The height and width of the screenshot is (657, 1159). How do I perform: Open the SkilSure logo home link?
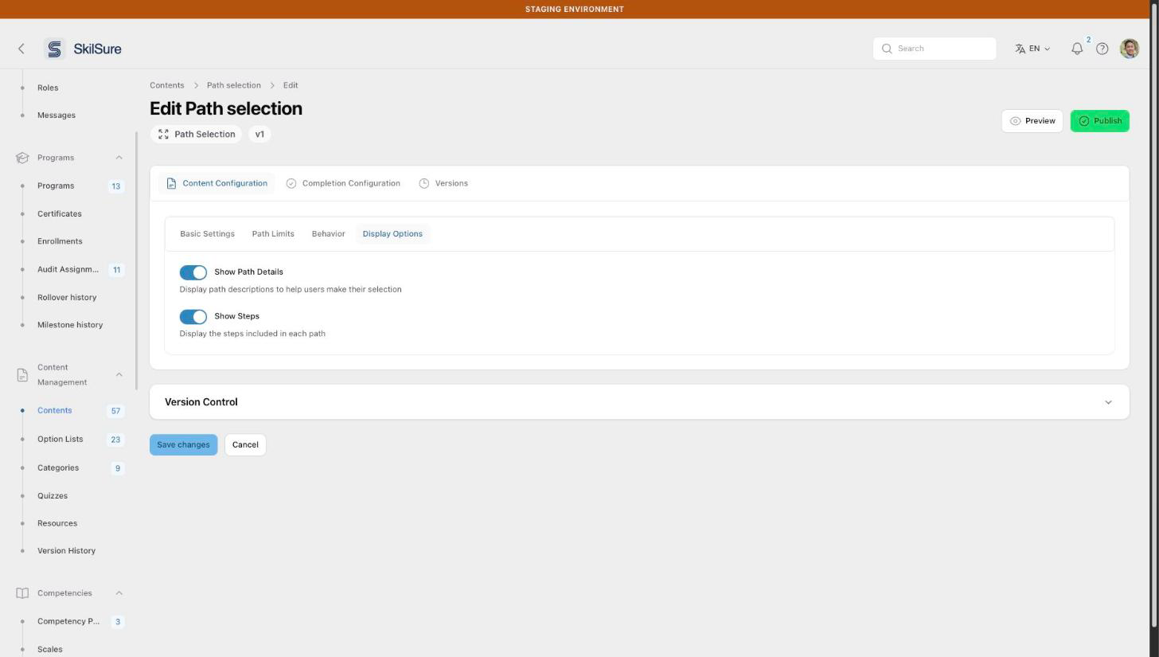click(83, 49)
